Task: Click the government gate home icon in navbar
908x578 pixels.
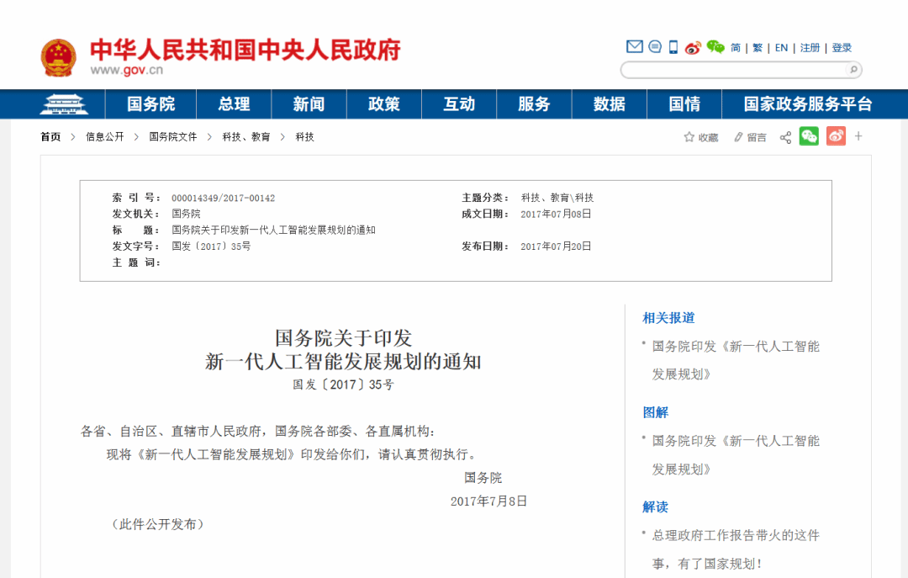Action: click(69, 104)
